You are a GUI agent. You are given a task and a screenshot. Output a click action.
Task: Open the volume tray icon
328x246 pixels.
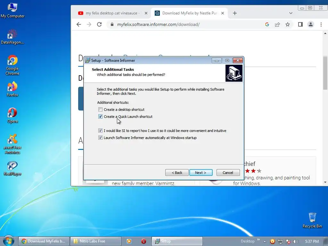pos(296,242)
